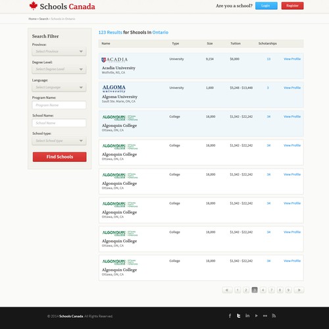Open the Select School type dropdown

click(x=59, y=141)
